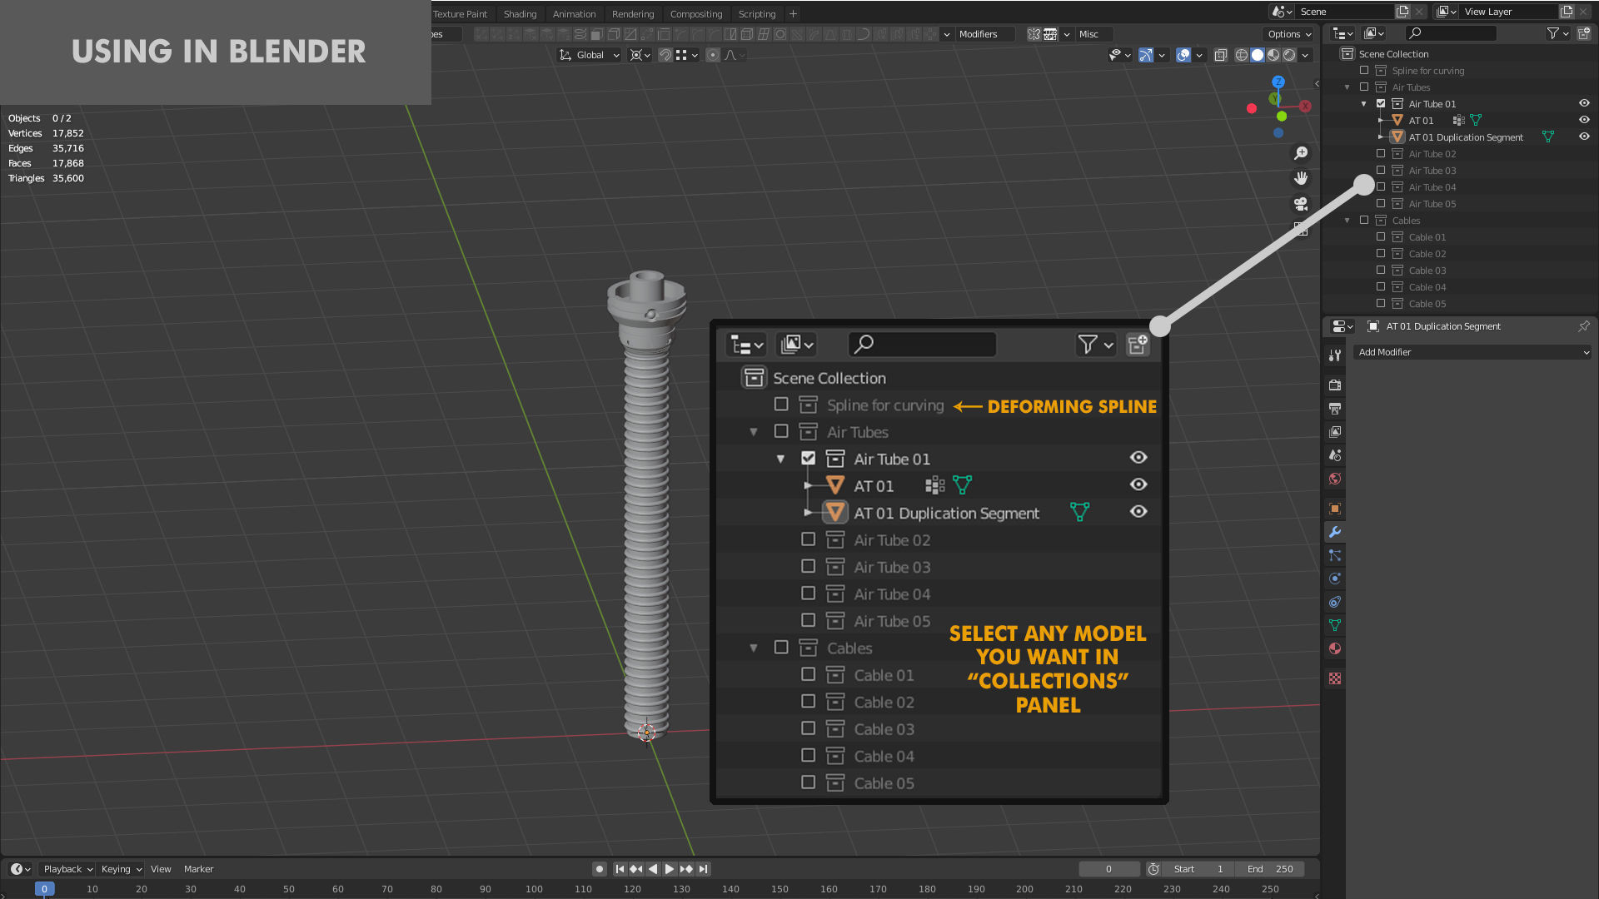The width and height of the screenshot is (1599, 899).
Task: Click the new View Layer copy icon
Action: tap(1567, 12)
